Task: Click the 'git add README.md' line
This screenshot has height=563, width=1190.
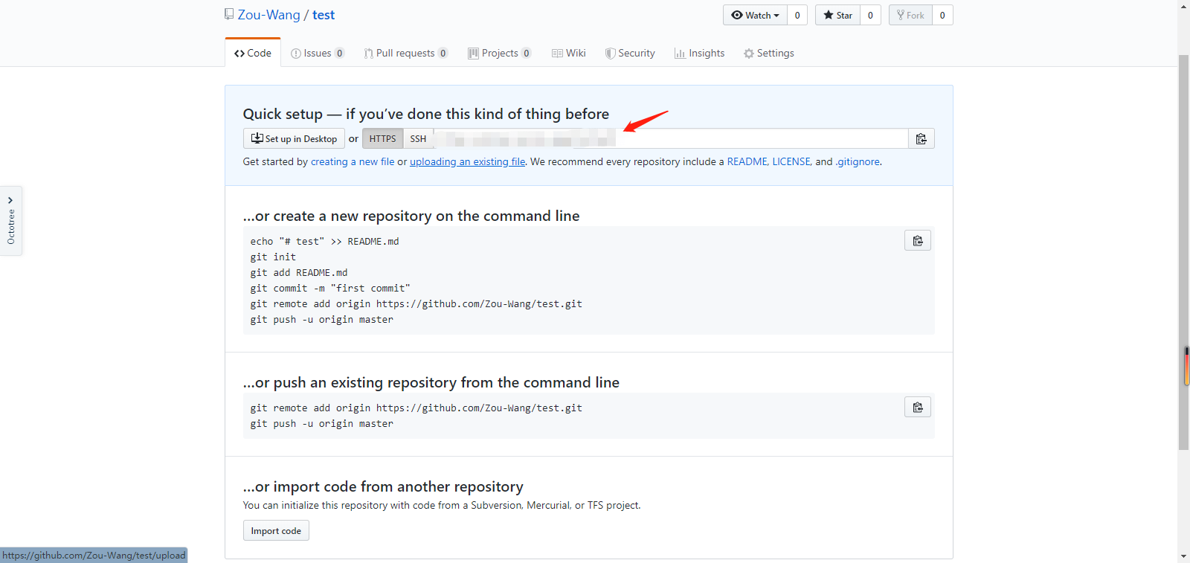Action: click(299, 273)
